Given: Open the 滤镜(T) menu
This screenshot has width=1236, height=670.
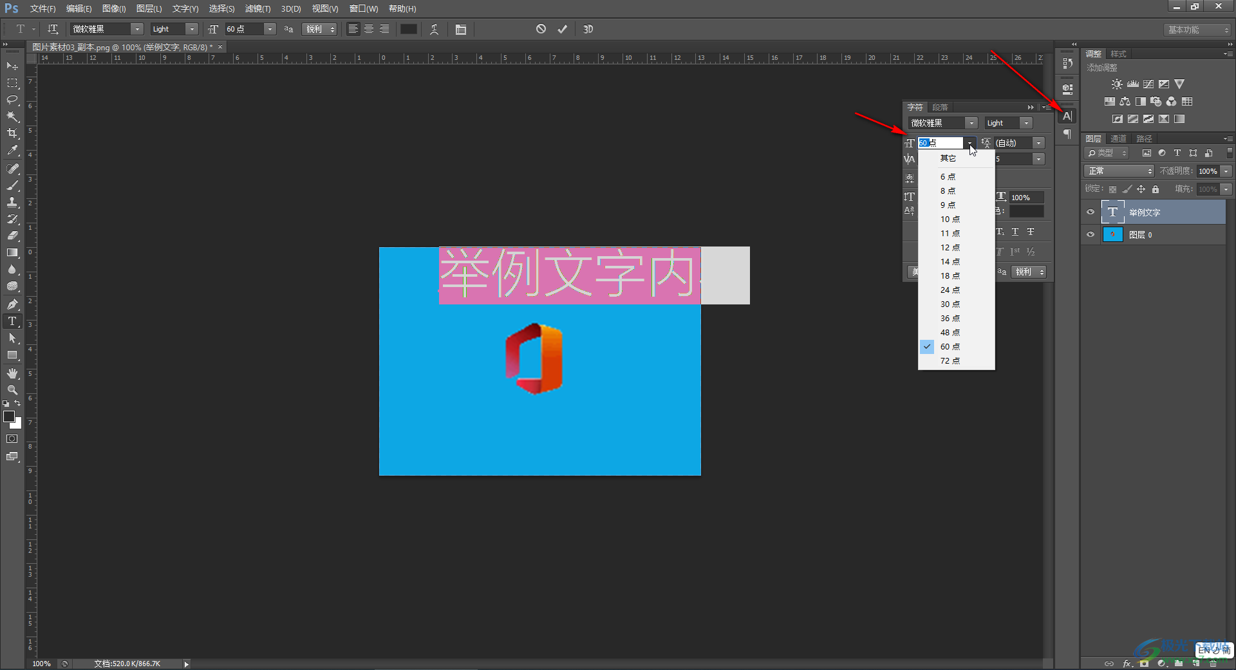Looking at the screenshot, I should tap(257, 8).
